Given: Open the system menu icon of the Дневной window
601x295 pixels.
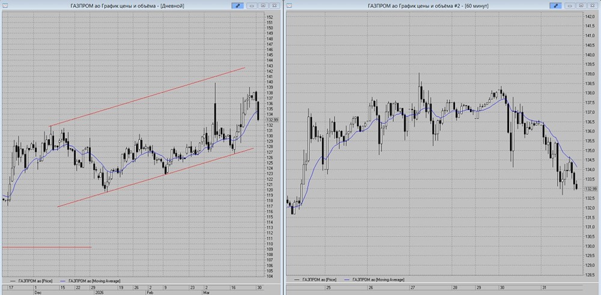Looking at the screenshot, I should tap(4, 5).
